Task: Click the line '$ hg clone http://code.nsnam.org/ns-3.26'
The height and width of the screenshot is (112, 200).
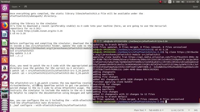Action: pyautogui.click(x=36, y=31)
